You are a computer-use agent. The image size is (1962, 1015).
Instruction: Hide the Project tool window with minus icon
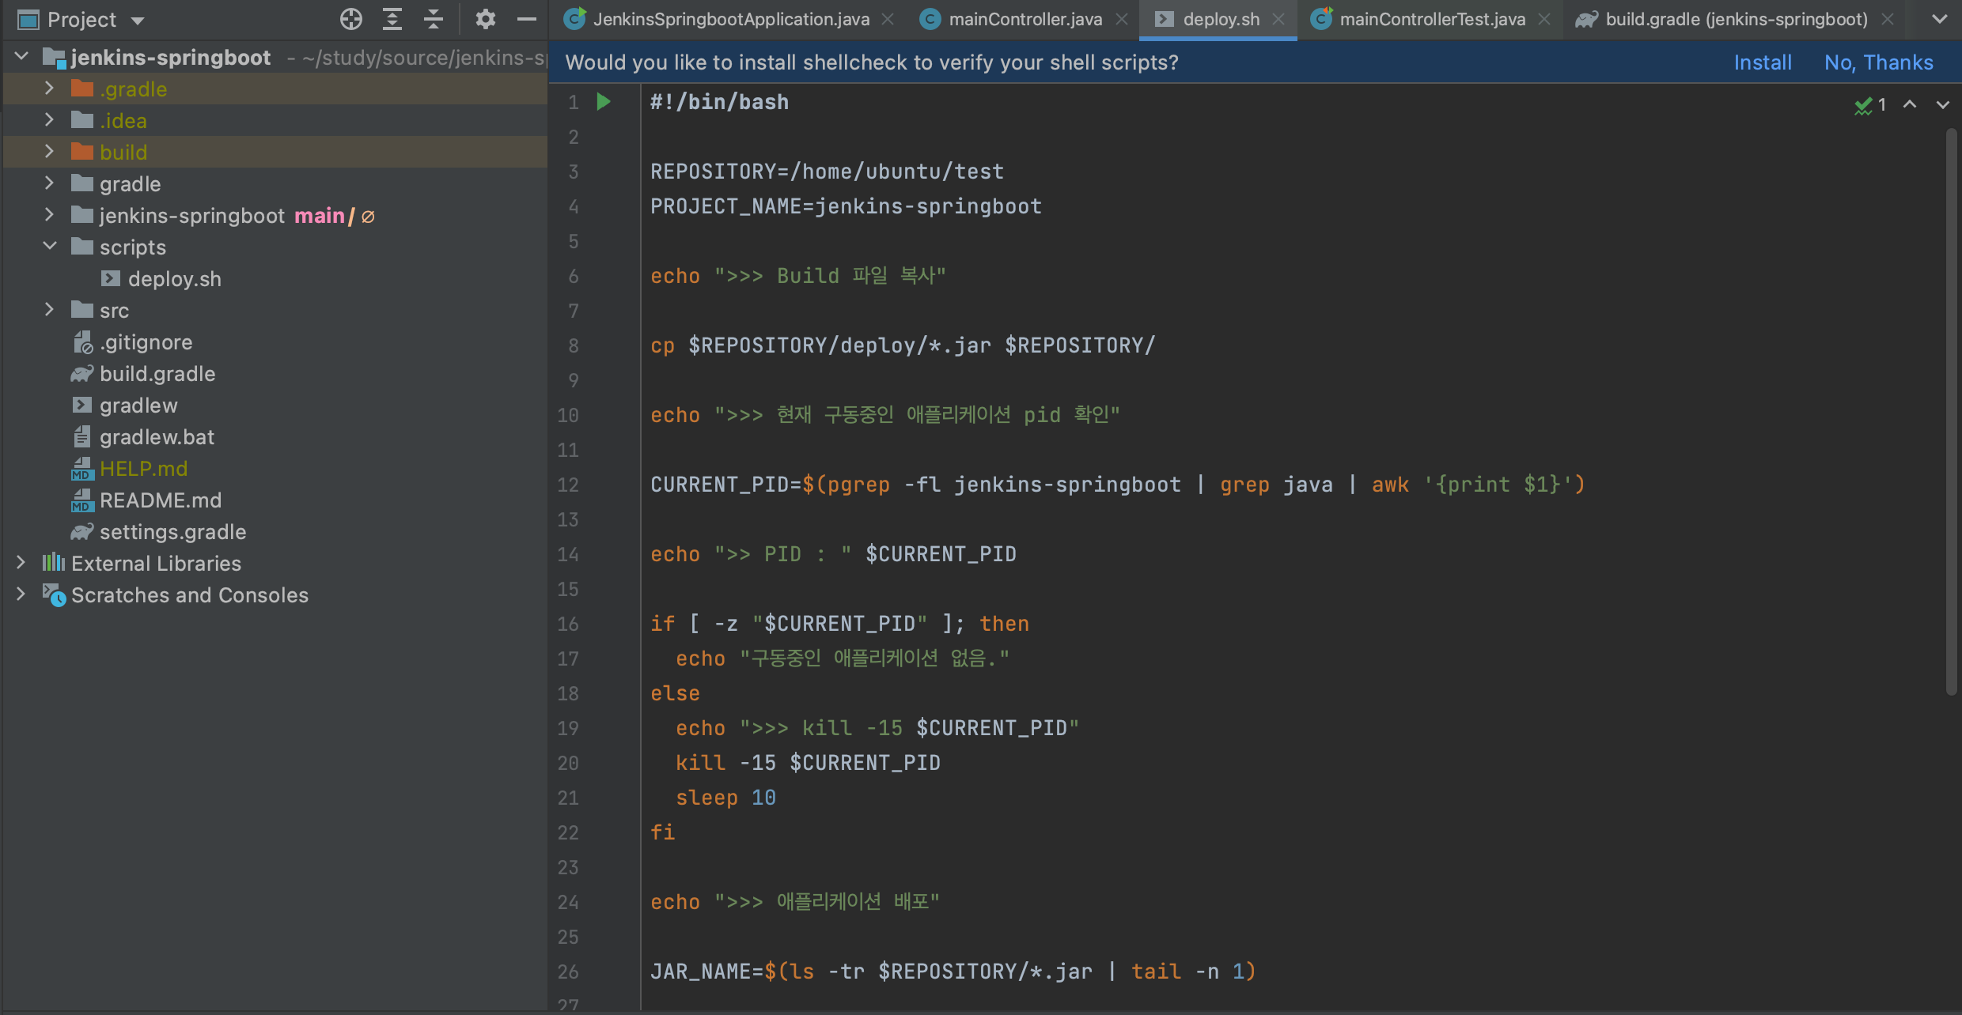click(527, 19)
